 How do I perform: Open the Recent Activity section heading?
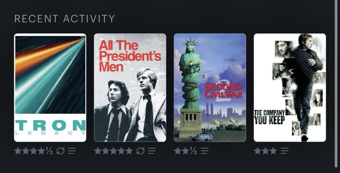click(x=65, y=19)
